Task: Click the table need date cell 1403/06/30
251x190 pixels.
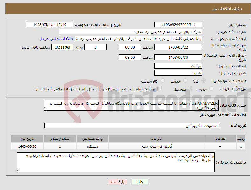Action: (27, 146)
